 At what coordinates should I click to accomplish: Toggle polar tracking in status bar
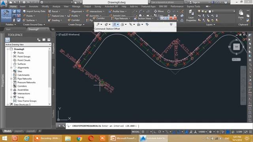click(x=159, y=132)
